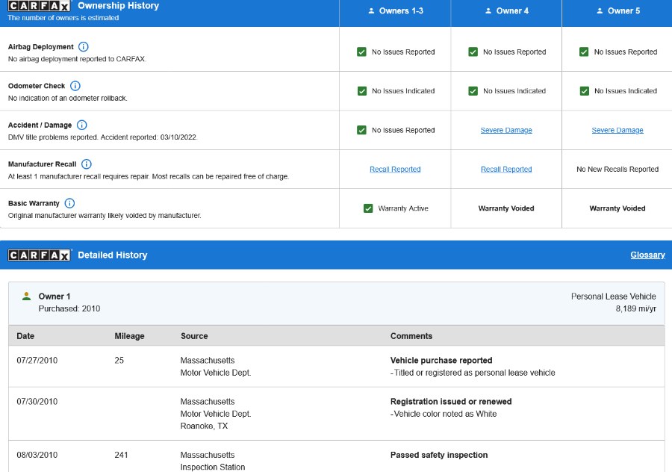
Task: Click the Registration issued or renewed comment
Action: click(x=451, y=402)
